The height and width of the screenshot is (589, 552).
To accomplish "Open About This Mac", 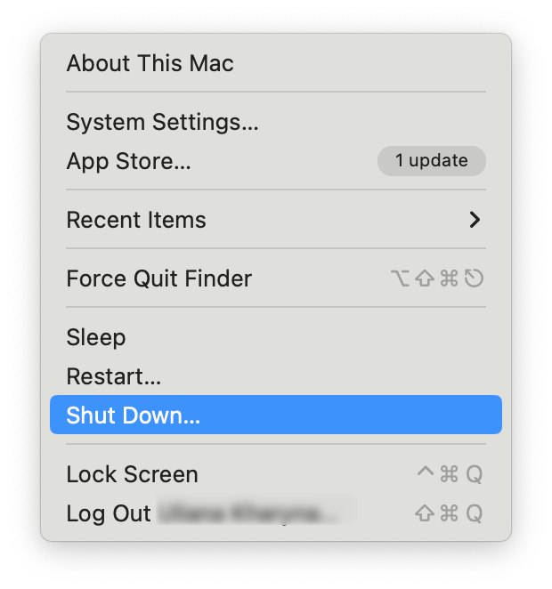I will coord(150,64).
